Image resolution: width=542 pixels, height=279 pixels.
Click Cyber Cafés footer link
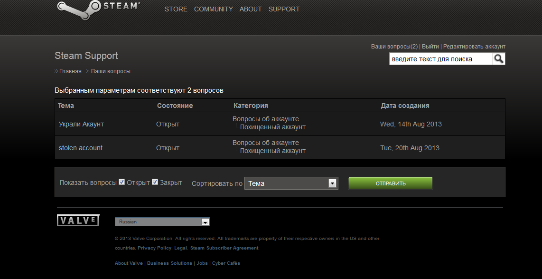[226, 263]
